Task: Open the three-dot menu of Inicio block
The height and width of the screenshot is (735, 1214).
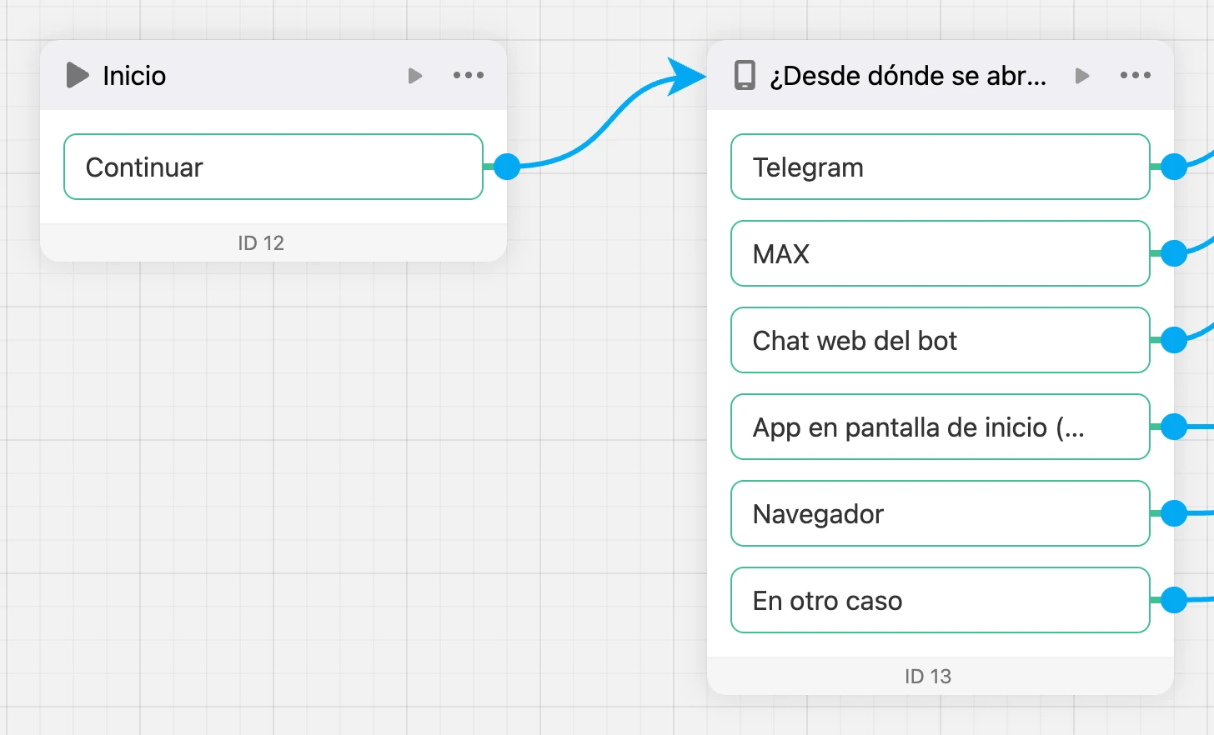Action: click(469, 75)
